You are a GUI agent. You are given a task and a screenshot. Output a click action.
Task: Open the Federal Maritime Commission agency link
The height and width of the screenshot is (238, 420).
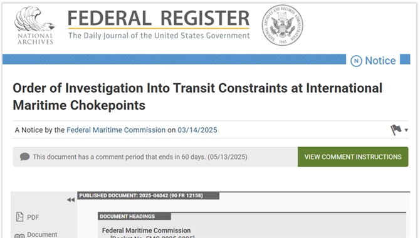pos(116,130)
